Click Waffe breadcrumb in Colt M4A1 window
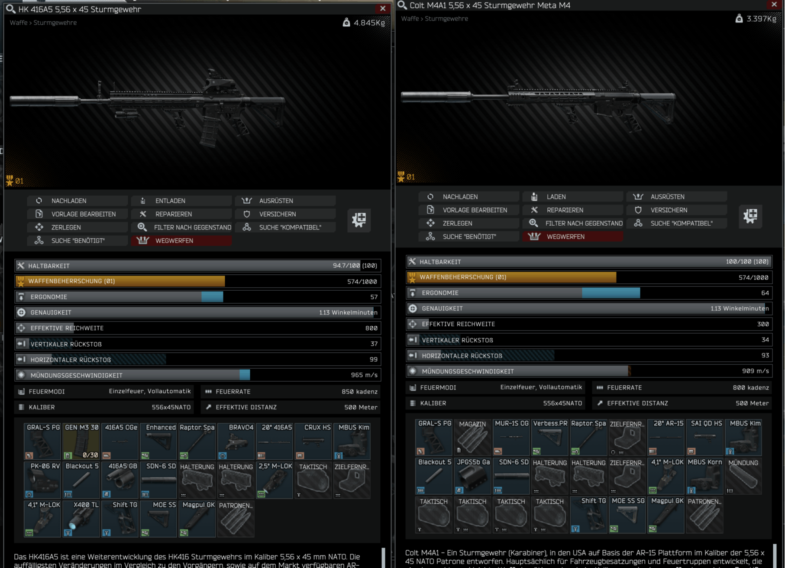 [x=410, y=19]
